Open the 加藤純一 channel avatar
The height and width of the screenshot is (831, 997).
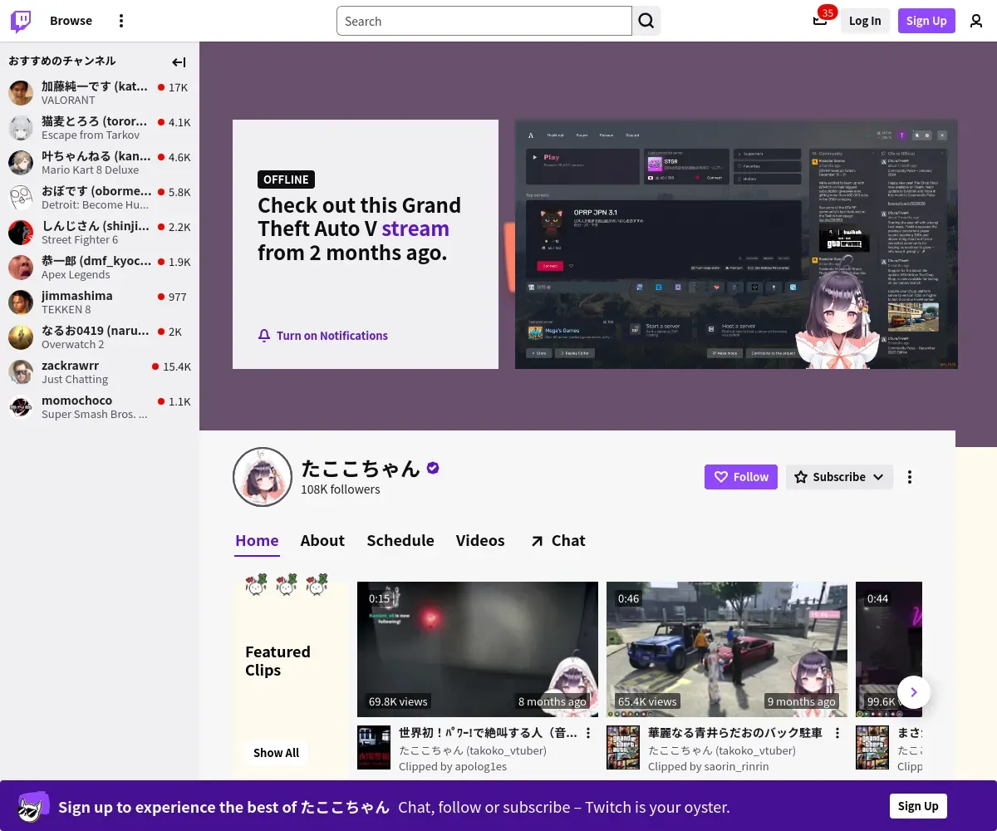tap(21, 92)
